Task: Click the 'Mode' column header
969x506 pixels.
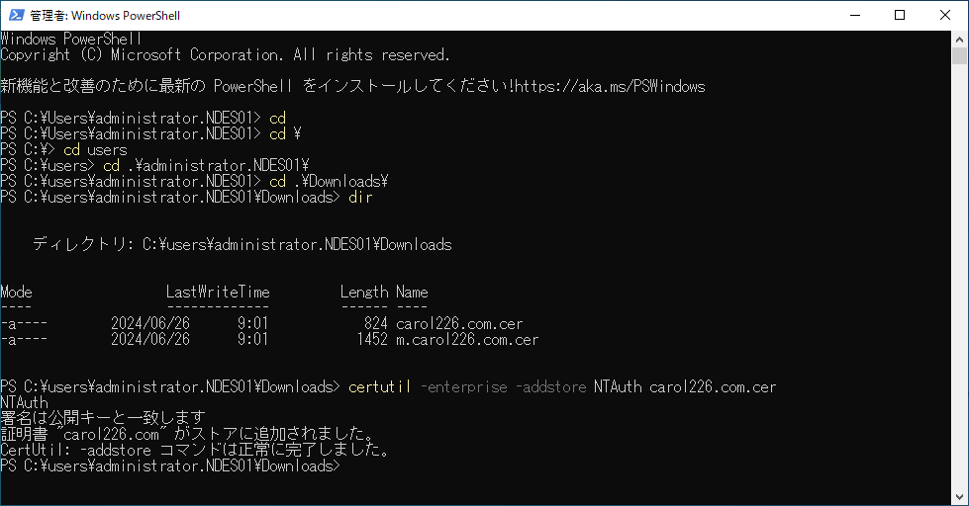Action: [16, 292]
